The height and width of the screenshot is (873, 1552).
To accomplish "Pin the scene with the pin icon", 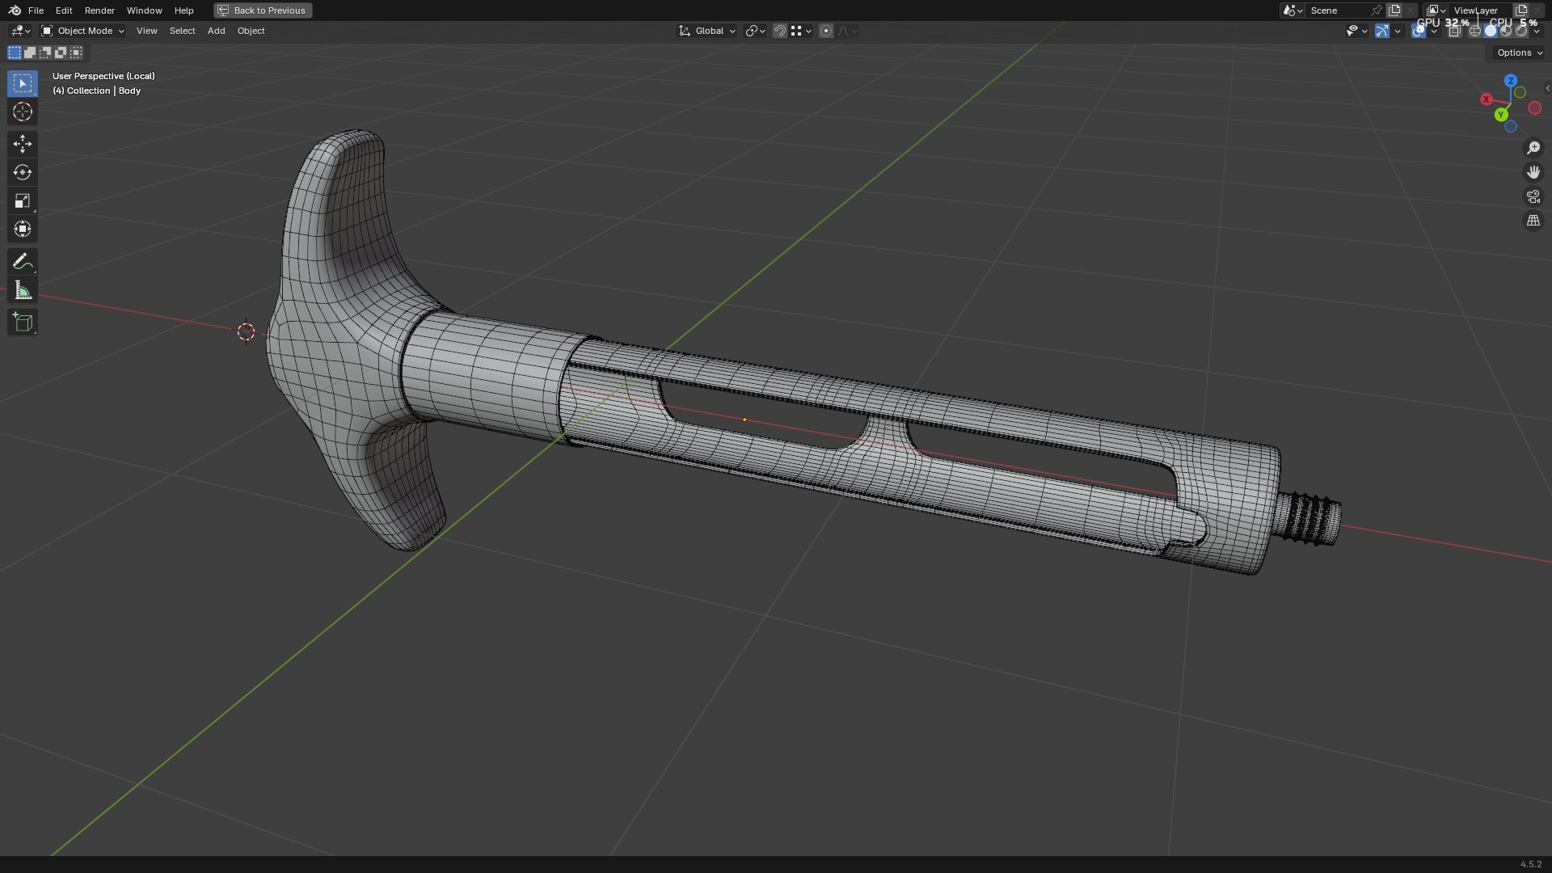I will (x=1376, y=11).
